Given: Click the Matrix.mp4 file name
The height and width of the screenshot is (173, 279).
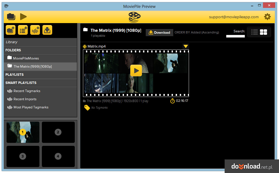Looking at the screenshot, I should pyautogui.click(x=97, y=46).
